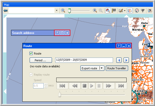Viewport: 155px width, 106px height.
Task: Open help for the Search address panel
Action: pyautogui.click(x=57, y=33)
